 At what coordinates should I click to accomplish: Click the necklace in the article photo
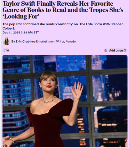coord(49,99)
